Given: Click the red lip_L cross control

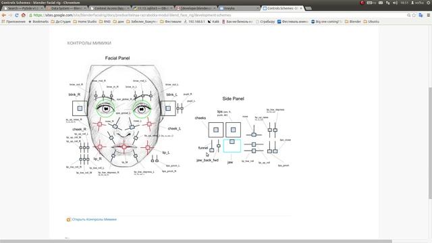Looking at the screenshot, I should (148, 148).
